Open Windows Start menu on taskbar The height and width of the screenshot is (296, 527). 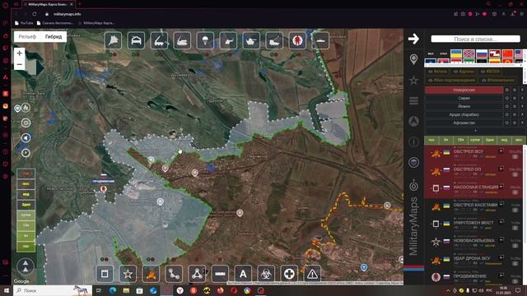[x=7, y=290]
